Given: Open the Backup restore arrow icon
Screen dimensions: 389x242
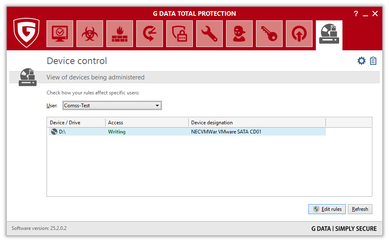Looking at the screenshot, I should (150, 34).
